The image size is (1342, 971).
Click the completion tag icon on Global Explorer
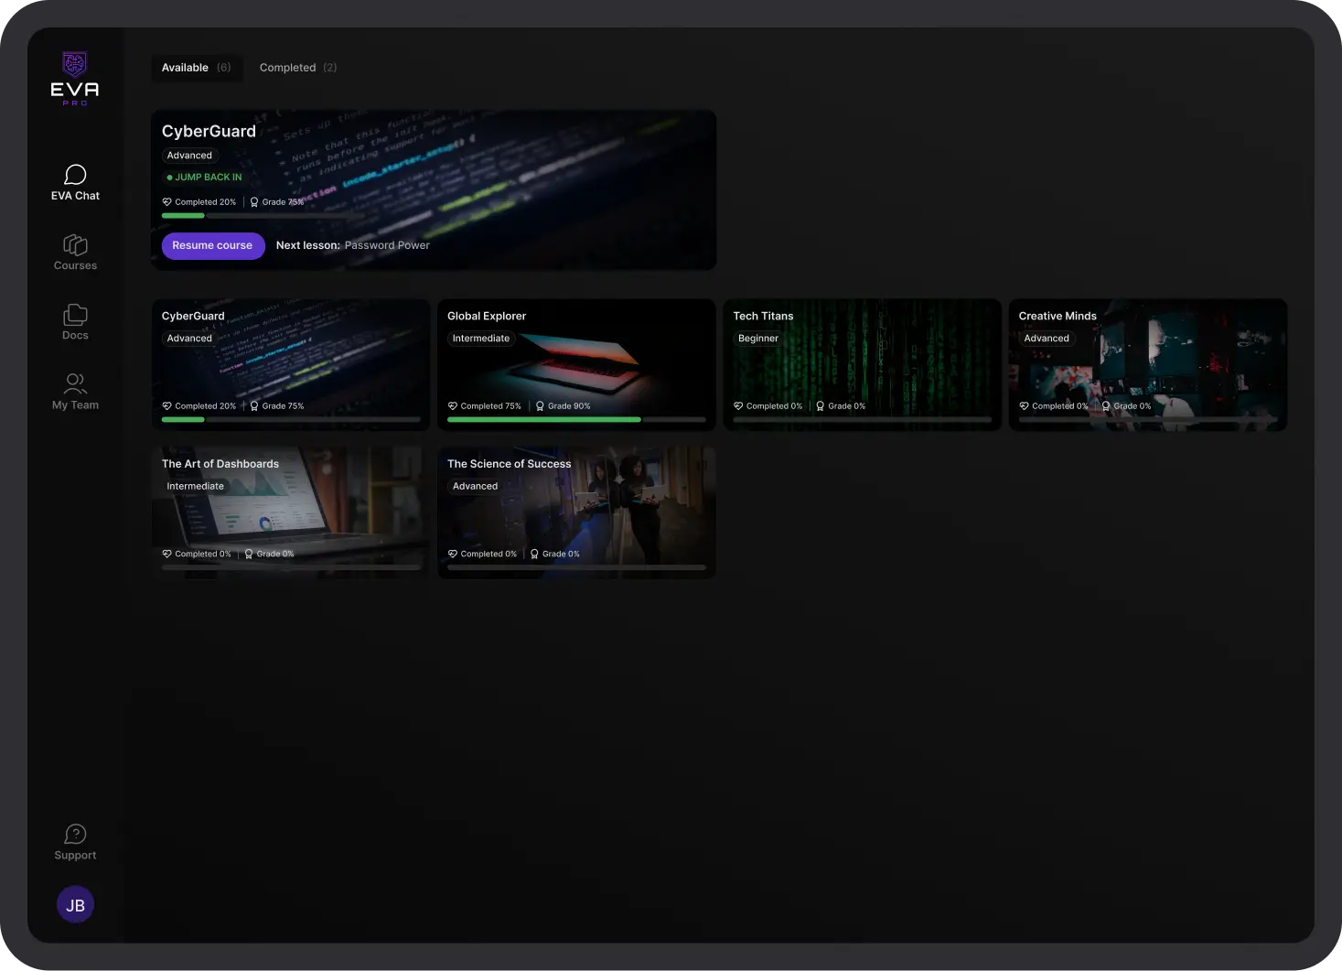click(452, 405)
